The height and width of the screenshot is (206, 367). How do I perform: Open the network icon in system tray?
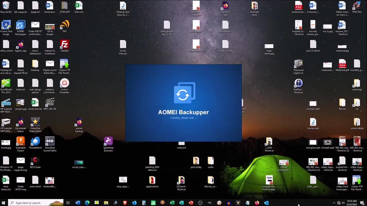339,203
